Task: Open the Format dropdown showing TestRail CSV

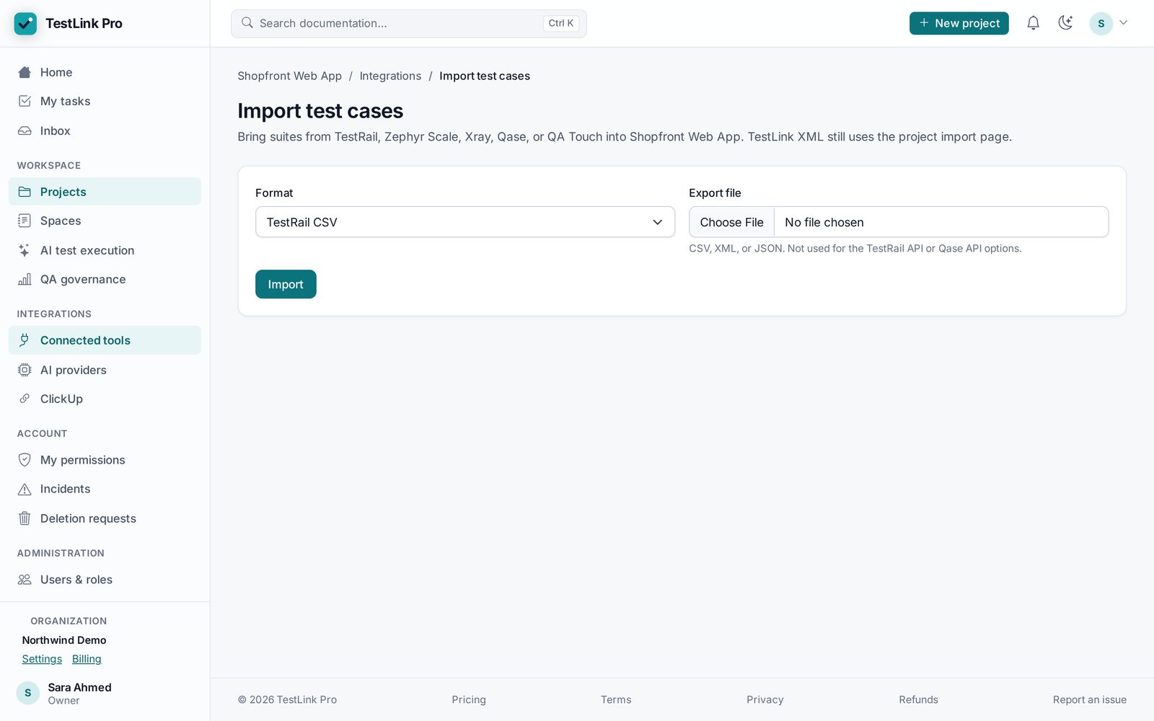Action: 465,222
